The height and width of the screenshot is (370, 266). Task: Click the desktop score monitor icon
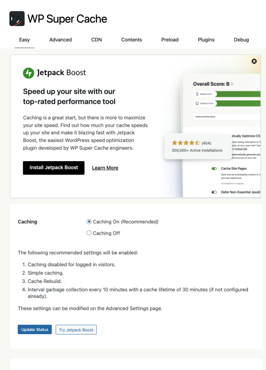pos(197,103)
